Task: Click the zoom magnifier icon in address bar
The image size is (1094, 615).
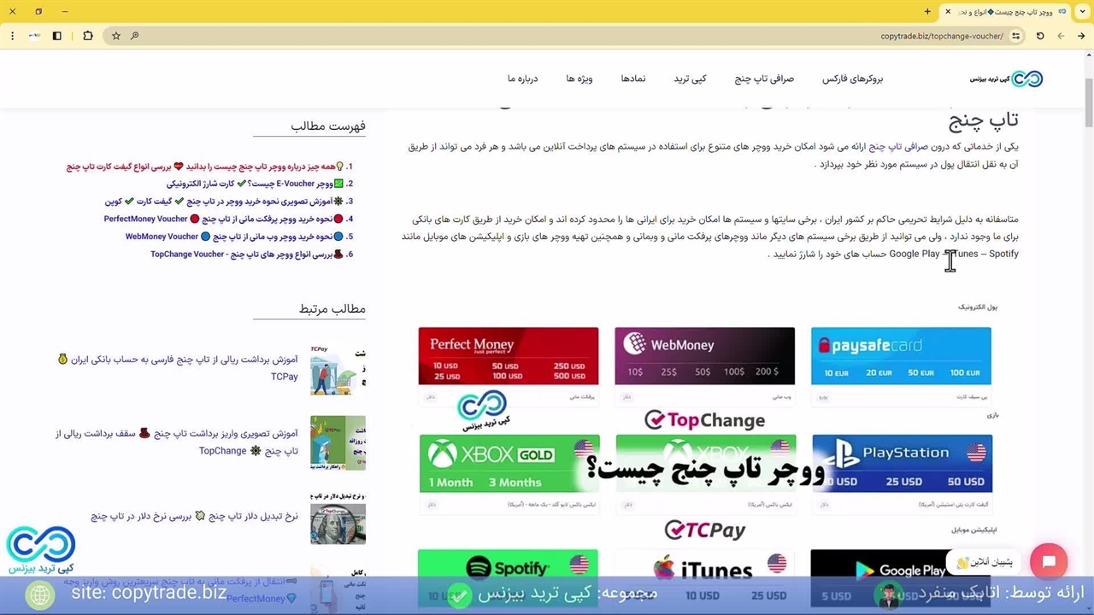Action: pos(135,36)
